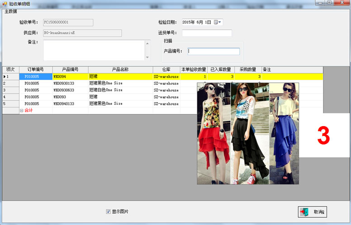The width and height of the screenshot is (351, 225).
Task: Click the 验收单号 field FC1506000001
Action: [x=68, y=22]
